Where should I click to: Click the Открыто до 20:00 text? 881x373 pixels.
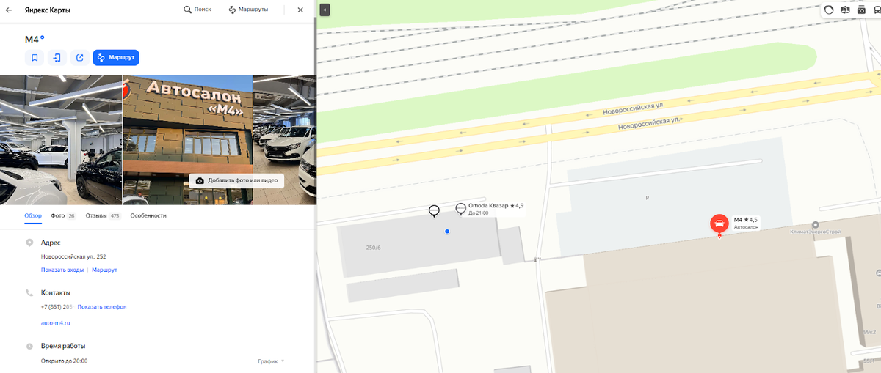point(65,361)
